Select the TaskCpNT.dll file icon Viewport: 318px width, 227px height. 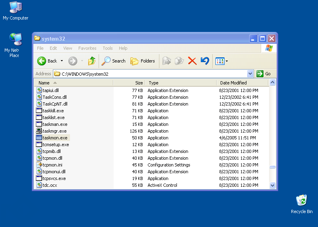(39, 104)
